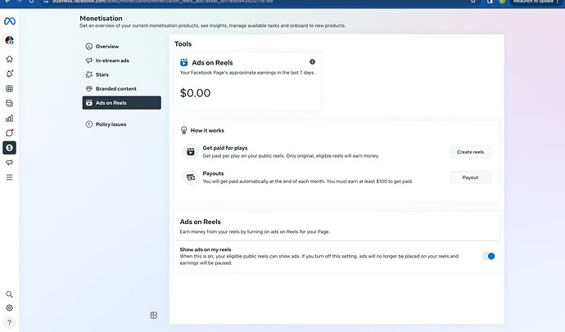This screenshot has height=332, width=565.
Task: Go to Home in left sidebar
Action: 9,59
